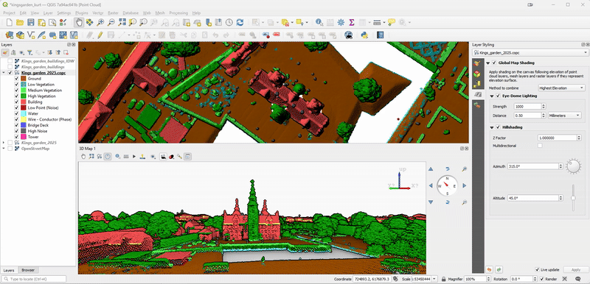
Task: Toggle the Render checkbox in status bar
Action: [x=542, y=279]
